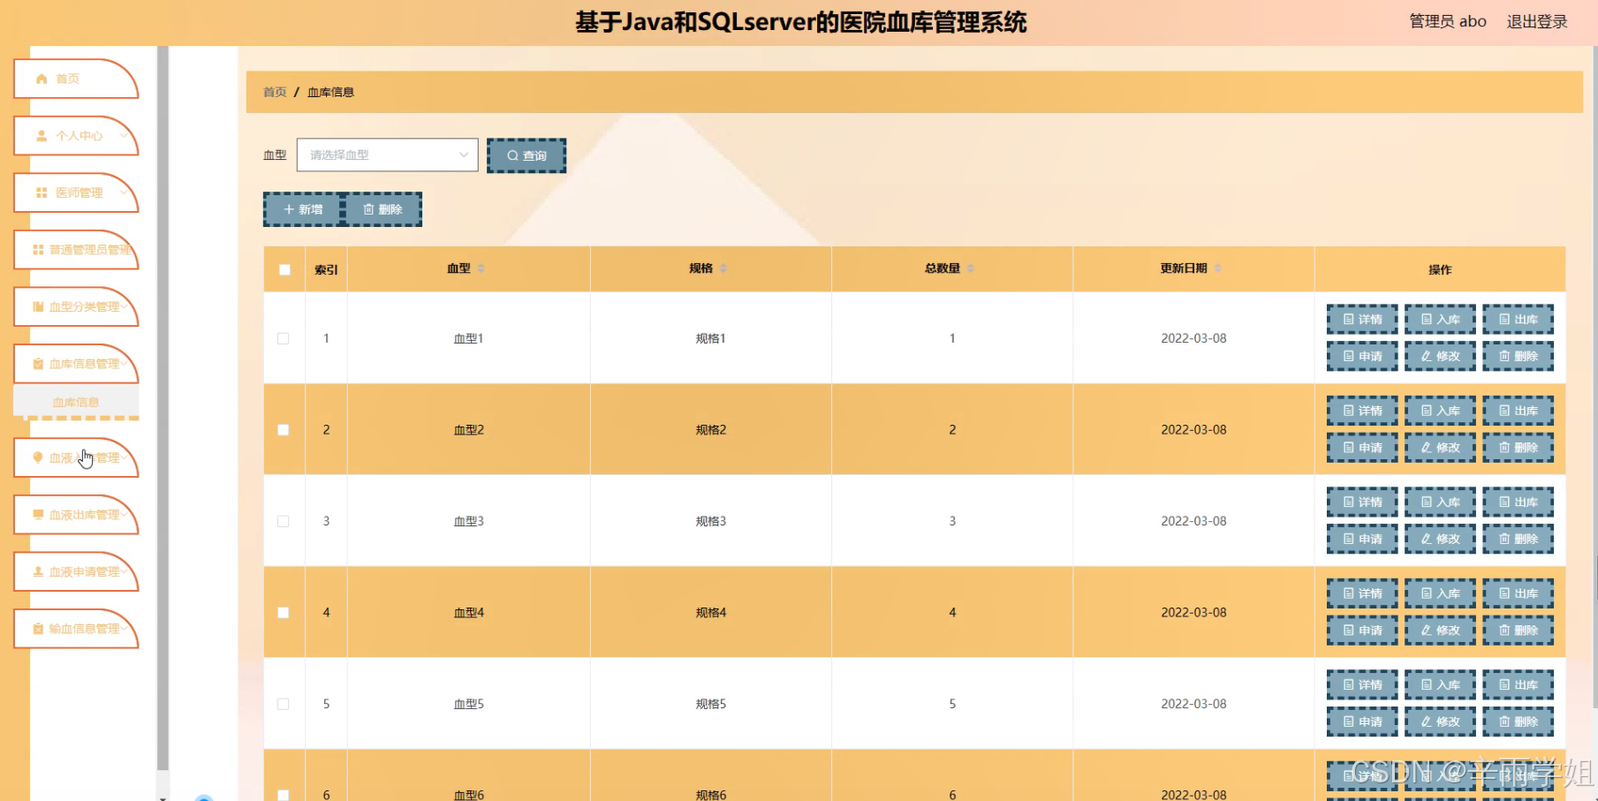Open the 请选择血型 dropdown
Viewport: 1598px width, 801px height.
pos(386,154)
